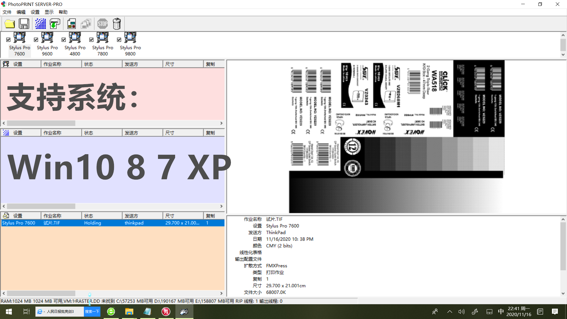Click the save floppy disk toolbar icon
Image resolution: width=567 pixels, height=319 pixels.
pos(24,24)
